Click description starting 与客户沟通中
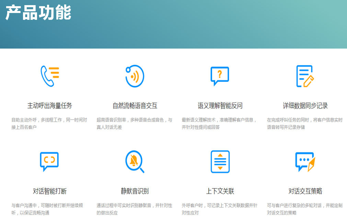Image resolution: width=347 pixels, height=223 pixels. click(47, 209)
